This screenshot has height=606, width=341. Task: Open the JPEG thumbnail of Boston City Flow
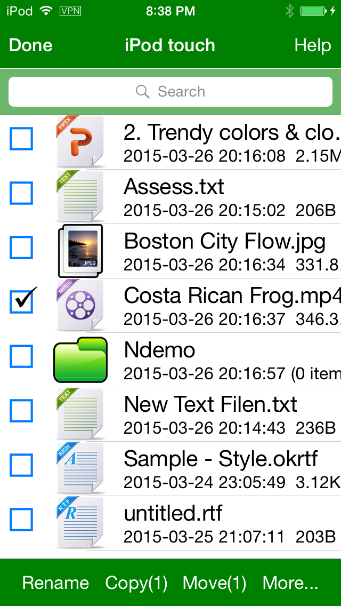tap(80, 251)
